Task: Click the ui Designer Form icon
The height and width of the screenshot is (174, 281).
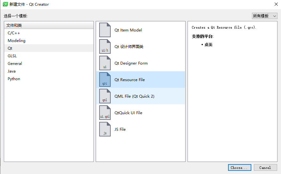Action: [105, 63]
